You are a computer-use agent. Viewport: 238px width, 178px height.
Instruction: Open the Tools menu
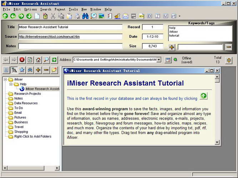coord(73,9)
